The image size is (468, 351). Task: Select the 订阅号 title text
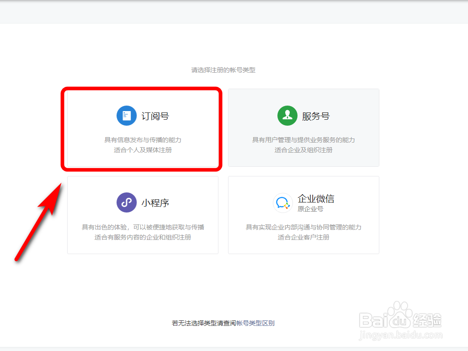pos(155,116)
